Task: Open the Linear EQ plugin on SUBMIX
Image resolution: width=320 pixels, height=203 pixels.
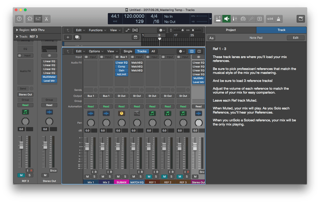Action: (x=122, y=62)
